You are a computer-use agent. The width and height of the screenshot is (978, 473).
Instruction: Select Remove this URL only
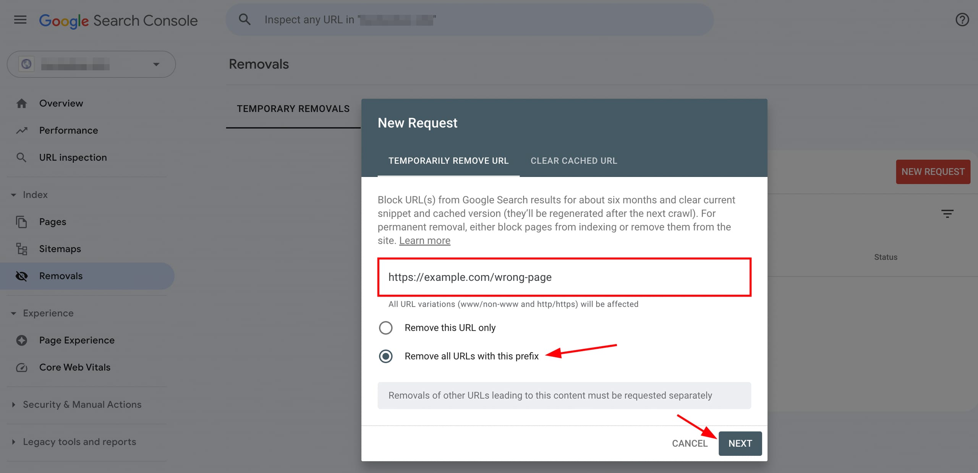[386, 327]
